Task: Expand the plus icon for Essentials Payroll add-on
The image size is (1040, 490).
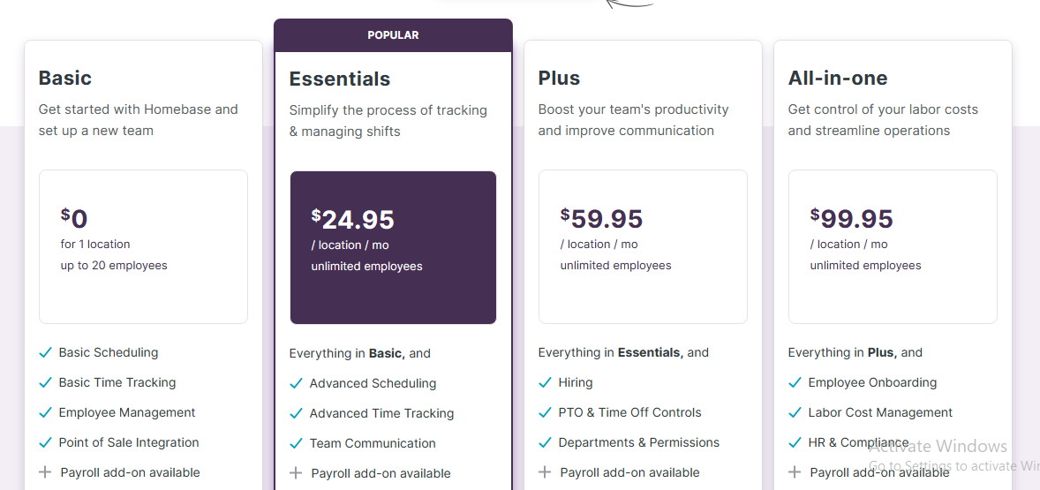Action: (x=296, y=473)
